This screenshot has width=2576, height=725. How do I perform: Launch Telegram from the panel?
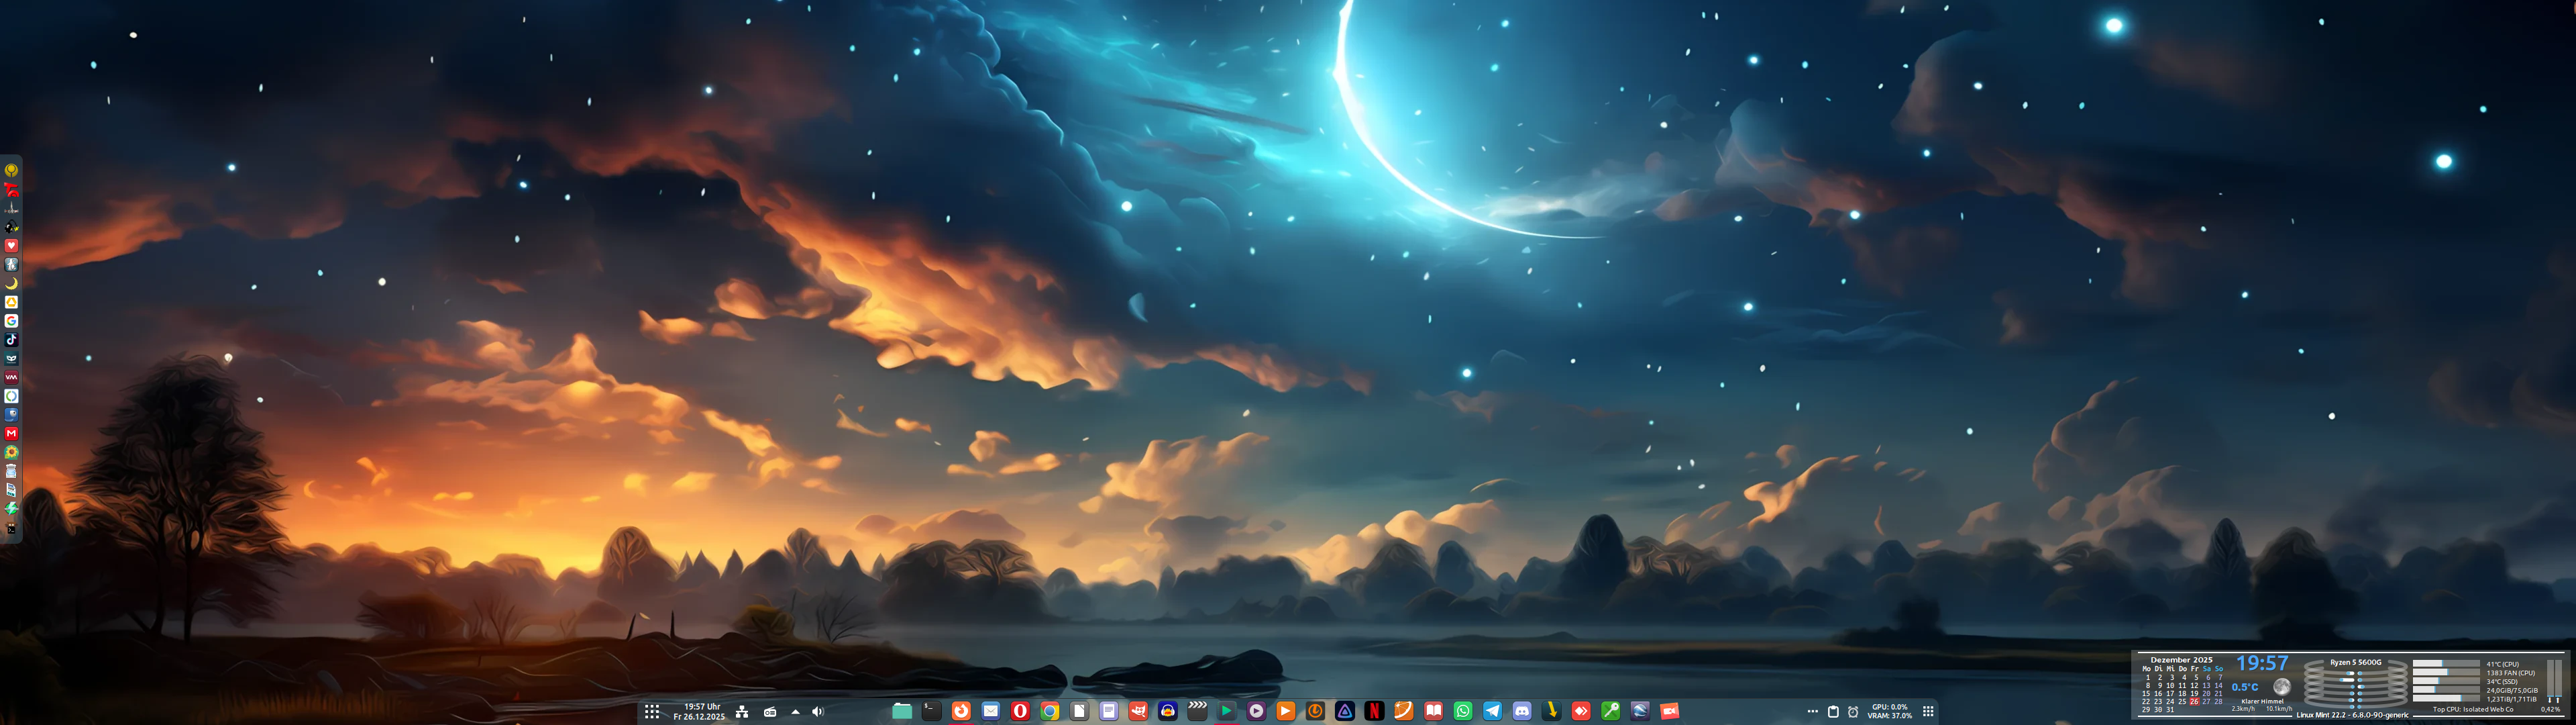click(1492, 711)
